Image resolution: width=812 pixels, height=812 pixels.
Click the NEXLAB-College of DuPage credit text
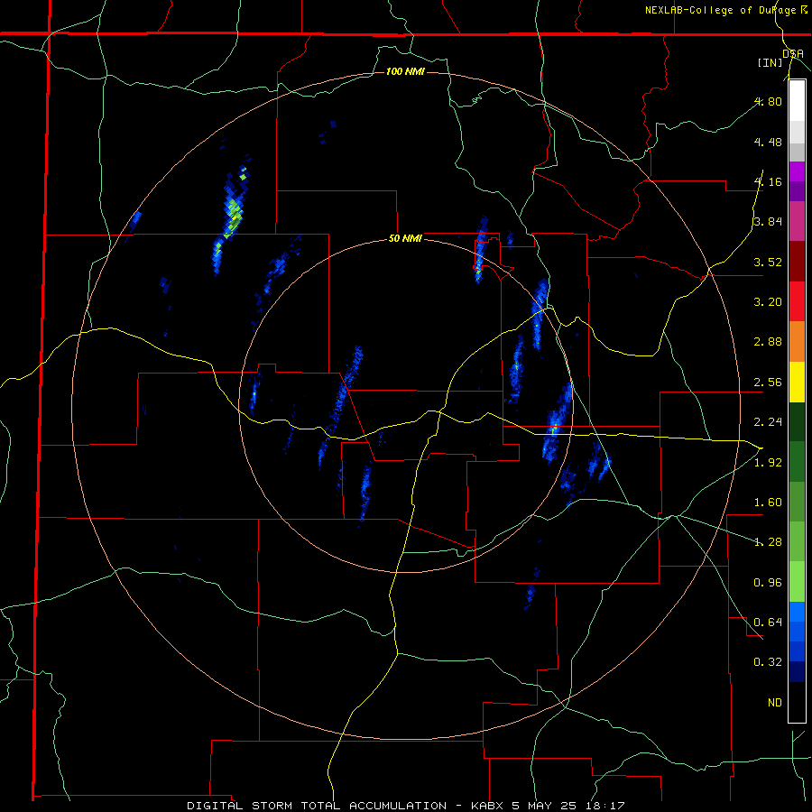coord(720,10)
